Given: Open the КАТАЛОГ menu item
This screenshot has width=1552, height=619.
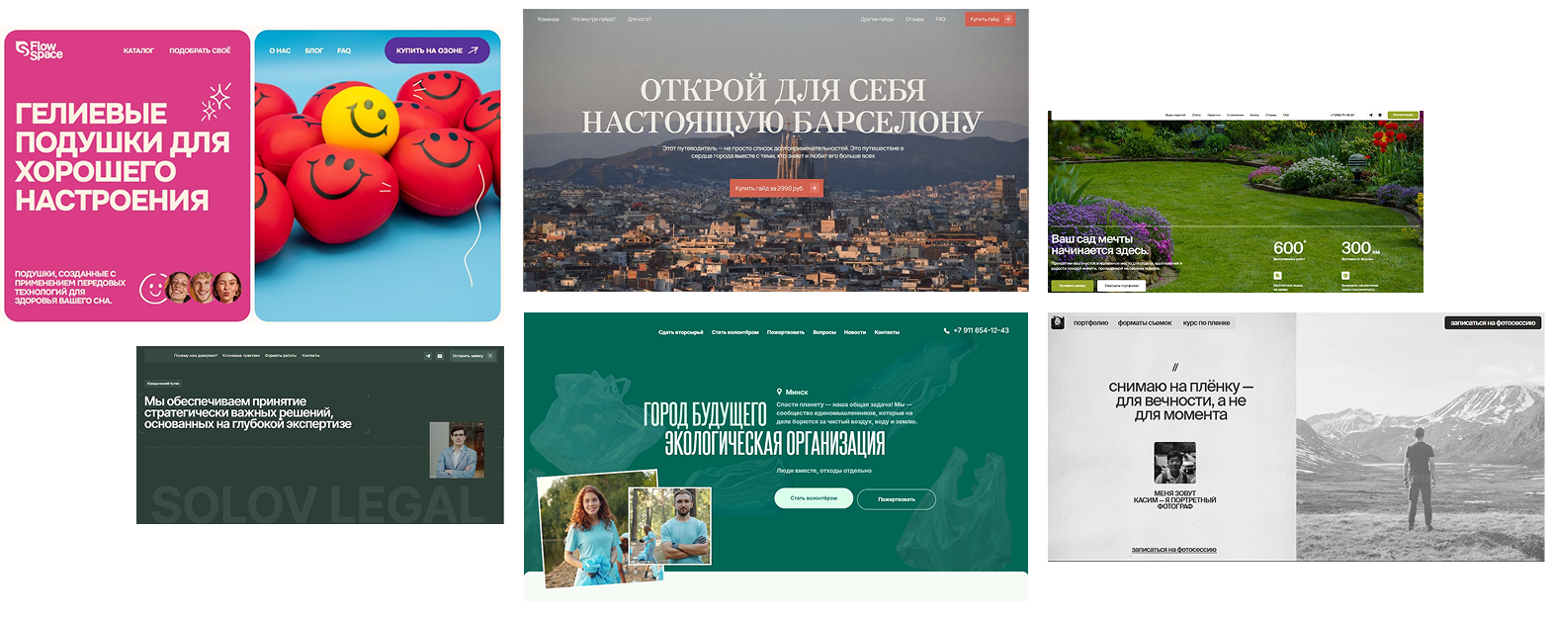Looking at the screenshot, I should point(138,50).
